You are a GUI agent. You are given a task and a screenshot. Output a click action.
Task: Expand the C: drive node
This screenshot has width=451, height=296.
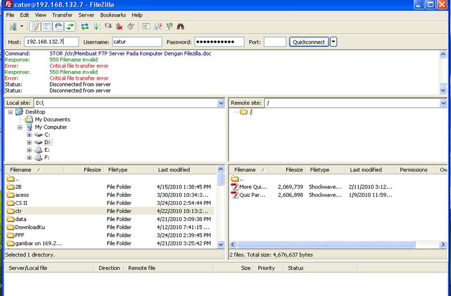(x=29, y=135)
